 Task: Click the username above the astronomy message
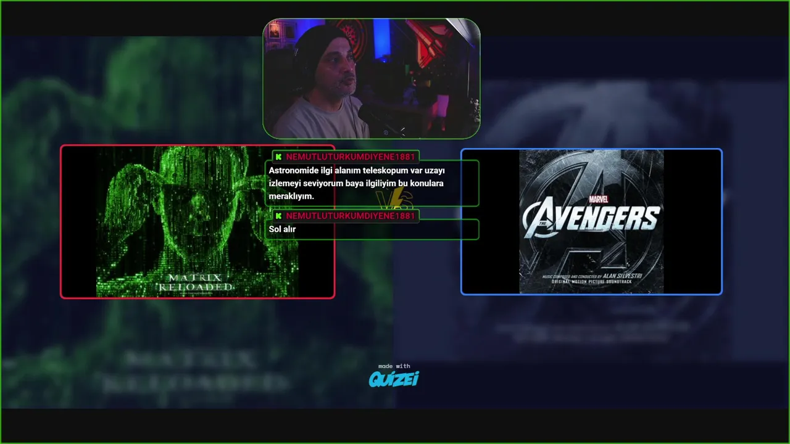[350, 157]
